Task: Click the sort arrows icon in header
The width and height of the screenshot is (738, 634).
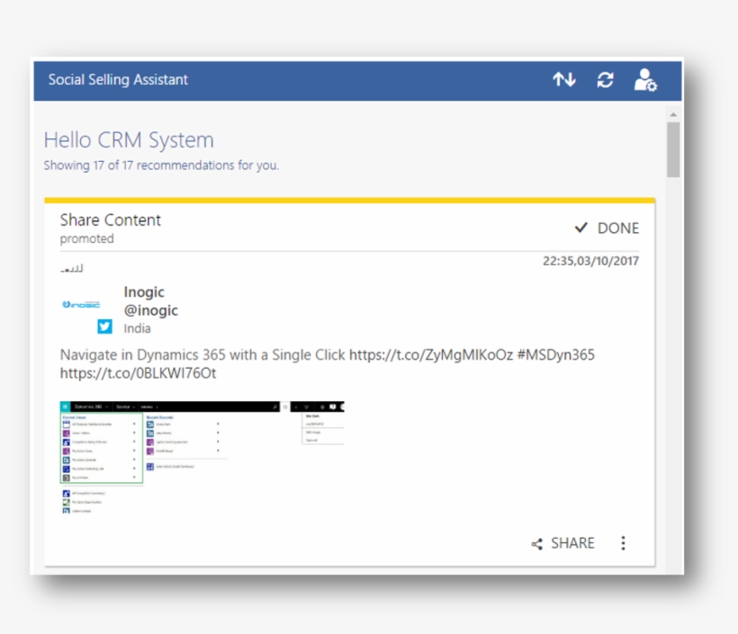Action: pos(564,79)
